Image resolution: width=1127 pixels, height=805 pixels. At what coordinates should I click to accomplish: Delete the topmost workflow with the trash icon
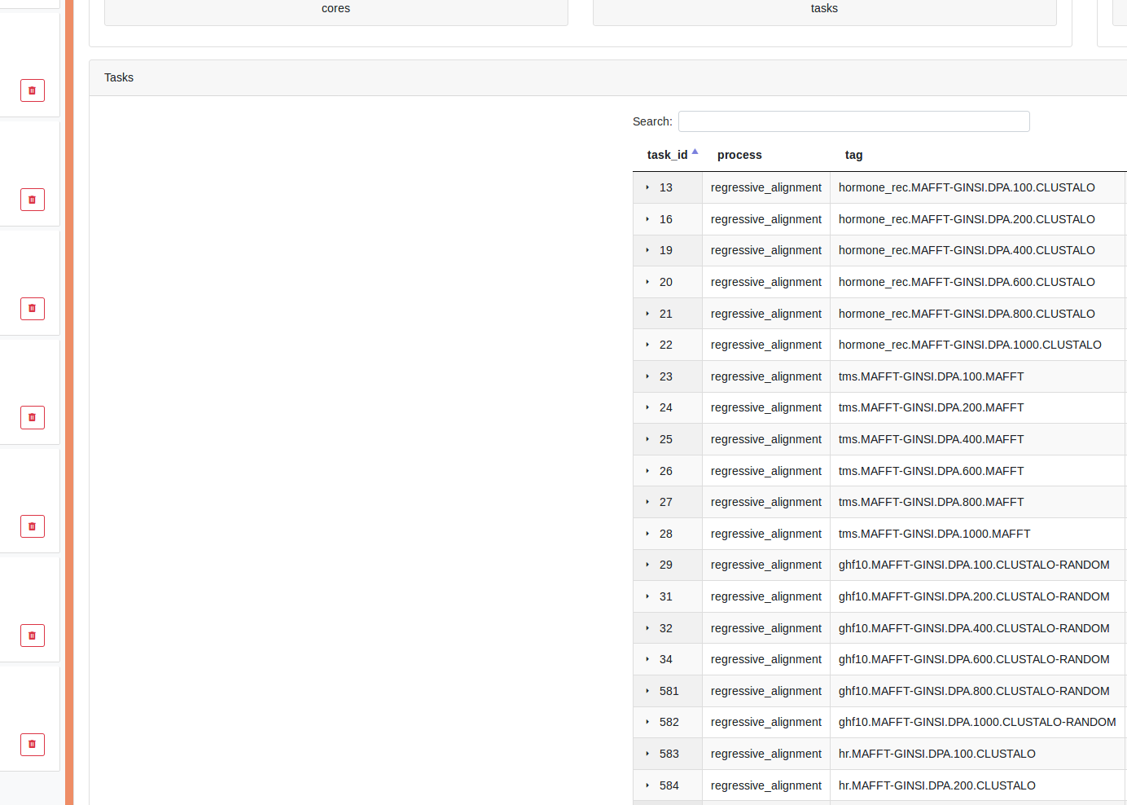[x=32, y=90]
